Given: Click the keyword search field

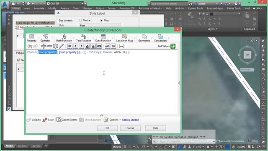Looking at the screenshot, I should tap(169, 3).
